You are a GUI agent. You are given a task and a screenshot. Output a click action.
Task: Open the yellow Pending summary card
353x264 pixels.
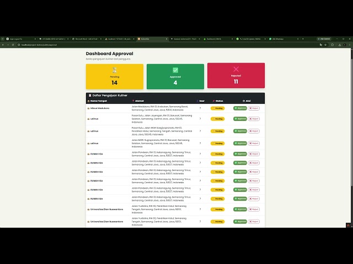tap(115, 76)
